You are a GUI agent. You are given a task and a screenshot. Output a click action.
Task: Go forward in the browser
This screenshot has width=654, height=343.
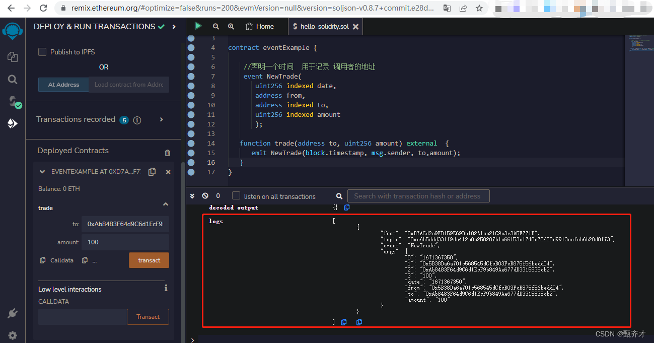27,9
